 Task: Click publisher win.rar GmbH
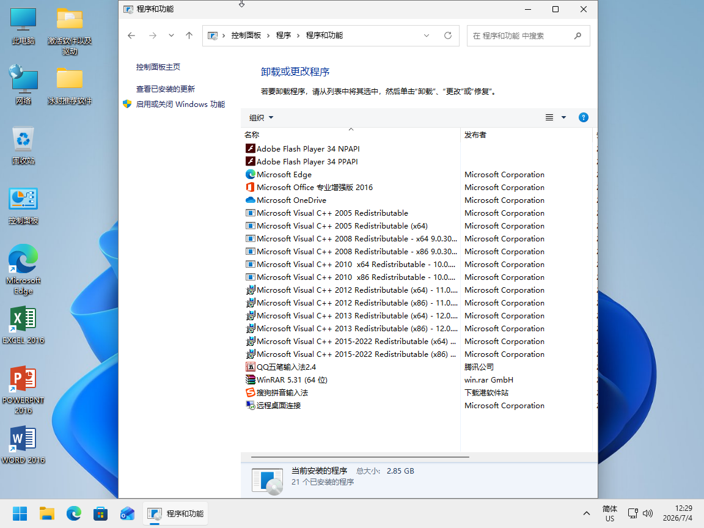click(488, 380)
